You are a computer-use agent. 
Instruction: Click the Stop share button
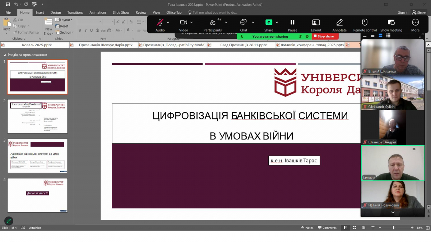[x=324, y=36]
